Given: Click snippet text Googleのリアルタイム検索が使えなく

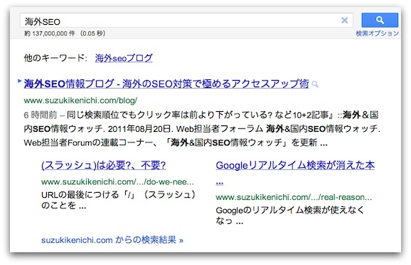Looking at the screenshot, I should pos(290,215).
